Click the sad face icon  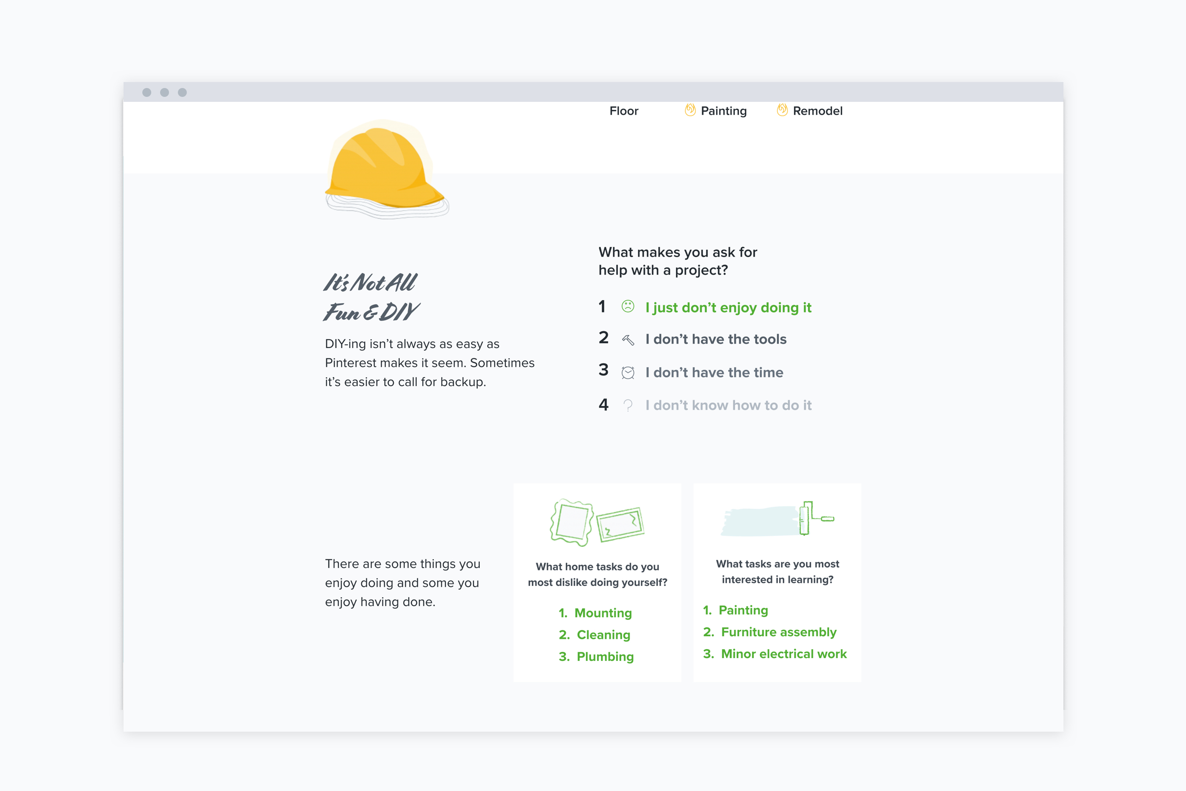tap(628, 306)
